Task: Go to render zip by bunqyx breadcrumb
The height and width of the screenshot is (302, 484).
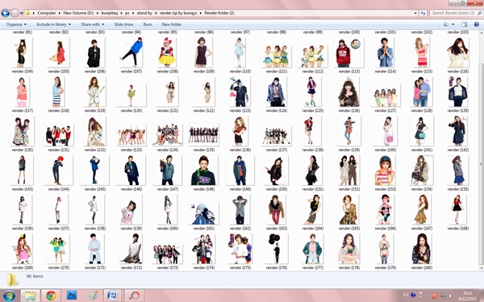Action: click(178, 13)
